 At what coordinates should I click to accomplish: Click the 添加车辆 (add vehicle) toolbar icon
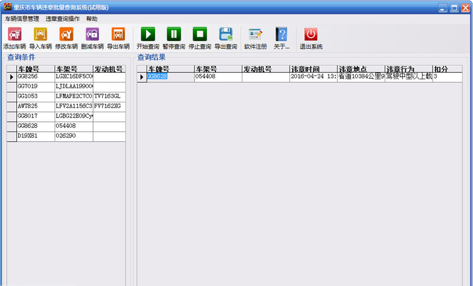pyautogui.click(x=14, y=35)
